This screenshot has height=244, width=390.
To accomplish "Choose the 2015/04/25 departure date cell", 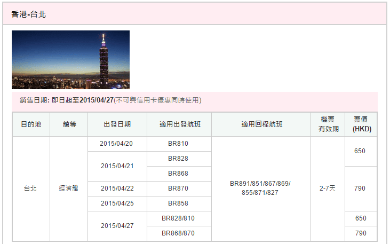I will tap(117, 203).
